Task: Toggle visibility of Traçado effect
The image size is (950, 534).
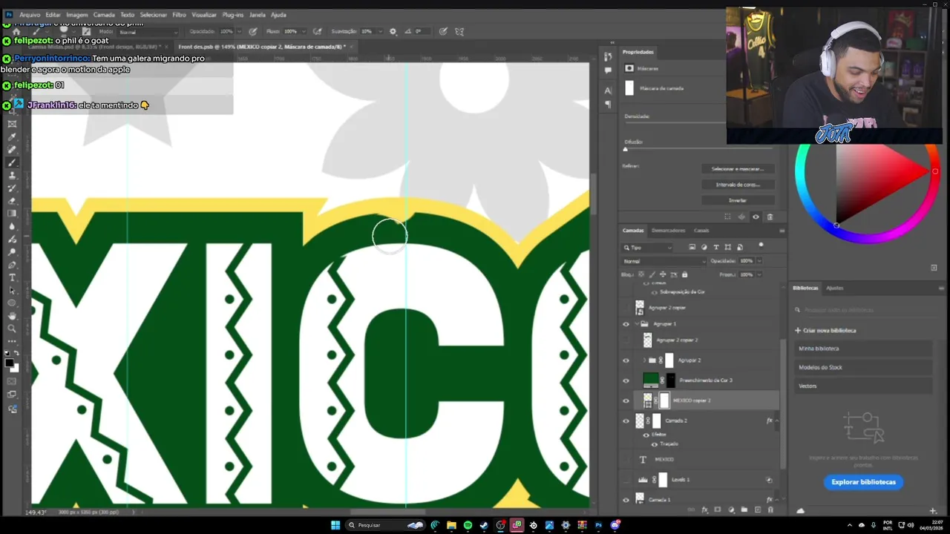Action: point(654,444)
